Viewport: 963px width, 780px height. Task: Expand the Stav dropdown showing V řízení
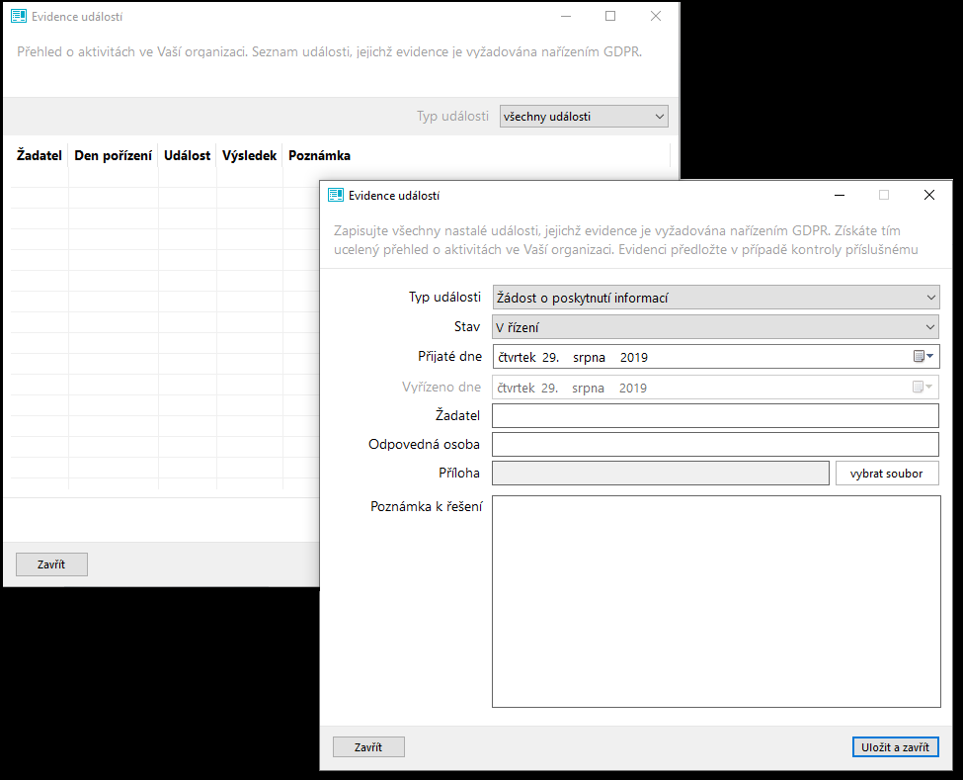tap(930, 327)
